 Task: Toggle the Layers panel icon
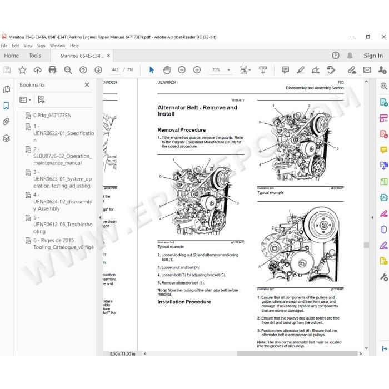click(x=7, y=138)
